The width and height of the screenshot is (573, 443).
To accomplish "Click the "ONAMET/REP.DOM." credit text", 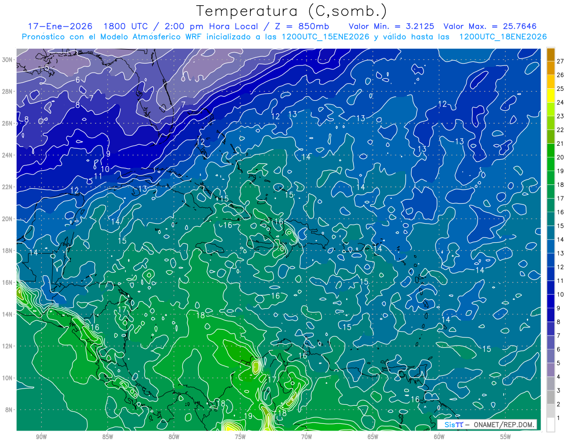I will coord(504,424).
